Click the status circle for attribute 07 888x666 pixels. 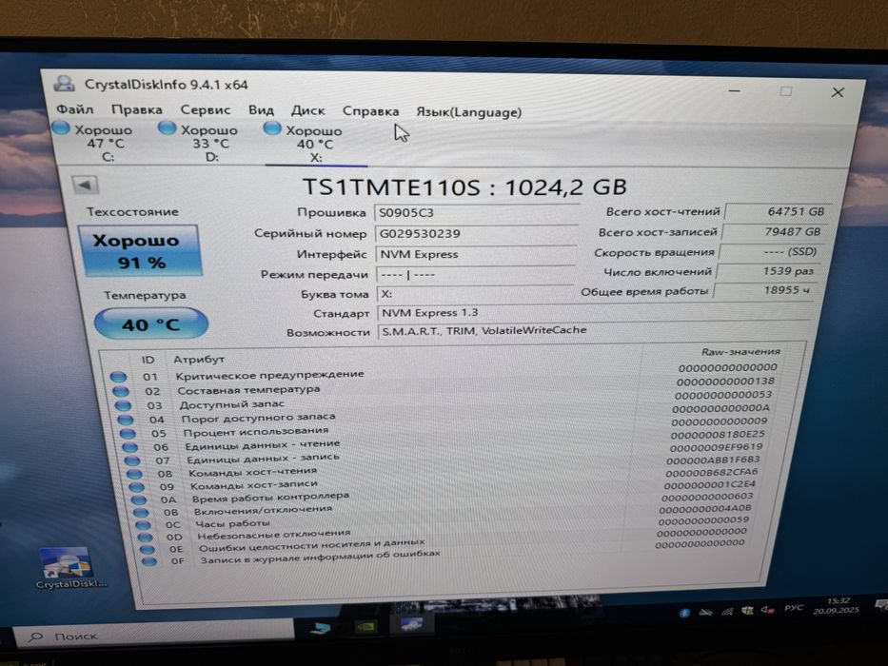coord(132,460)
